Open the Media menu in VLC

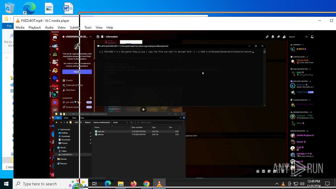pos(20,27)
